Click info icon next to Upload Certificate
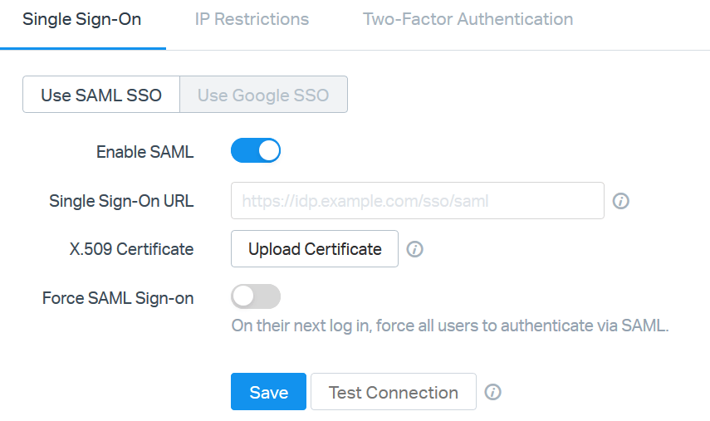The image size is (710, 421). click(x=415, y=249)
